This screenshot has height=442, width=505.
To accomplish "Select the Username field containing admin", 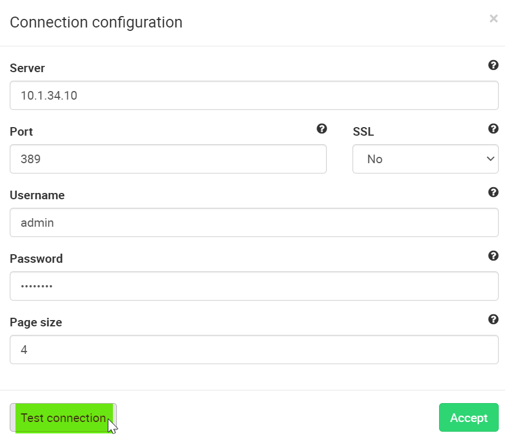I will 254,223.
